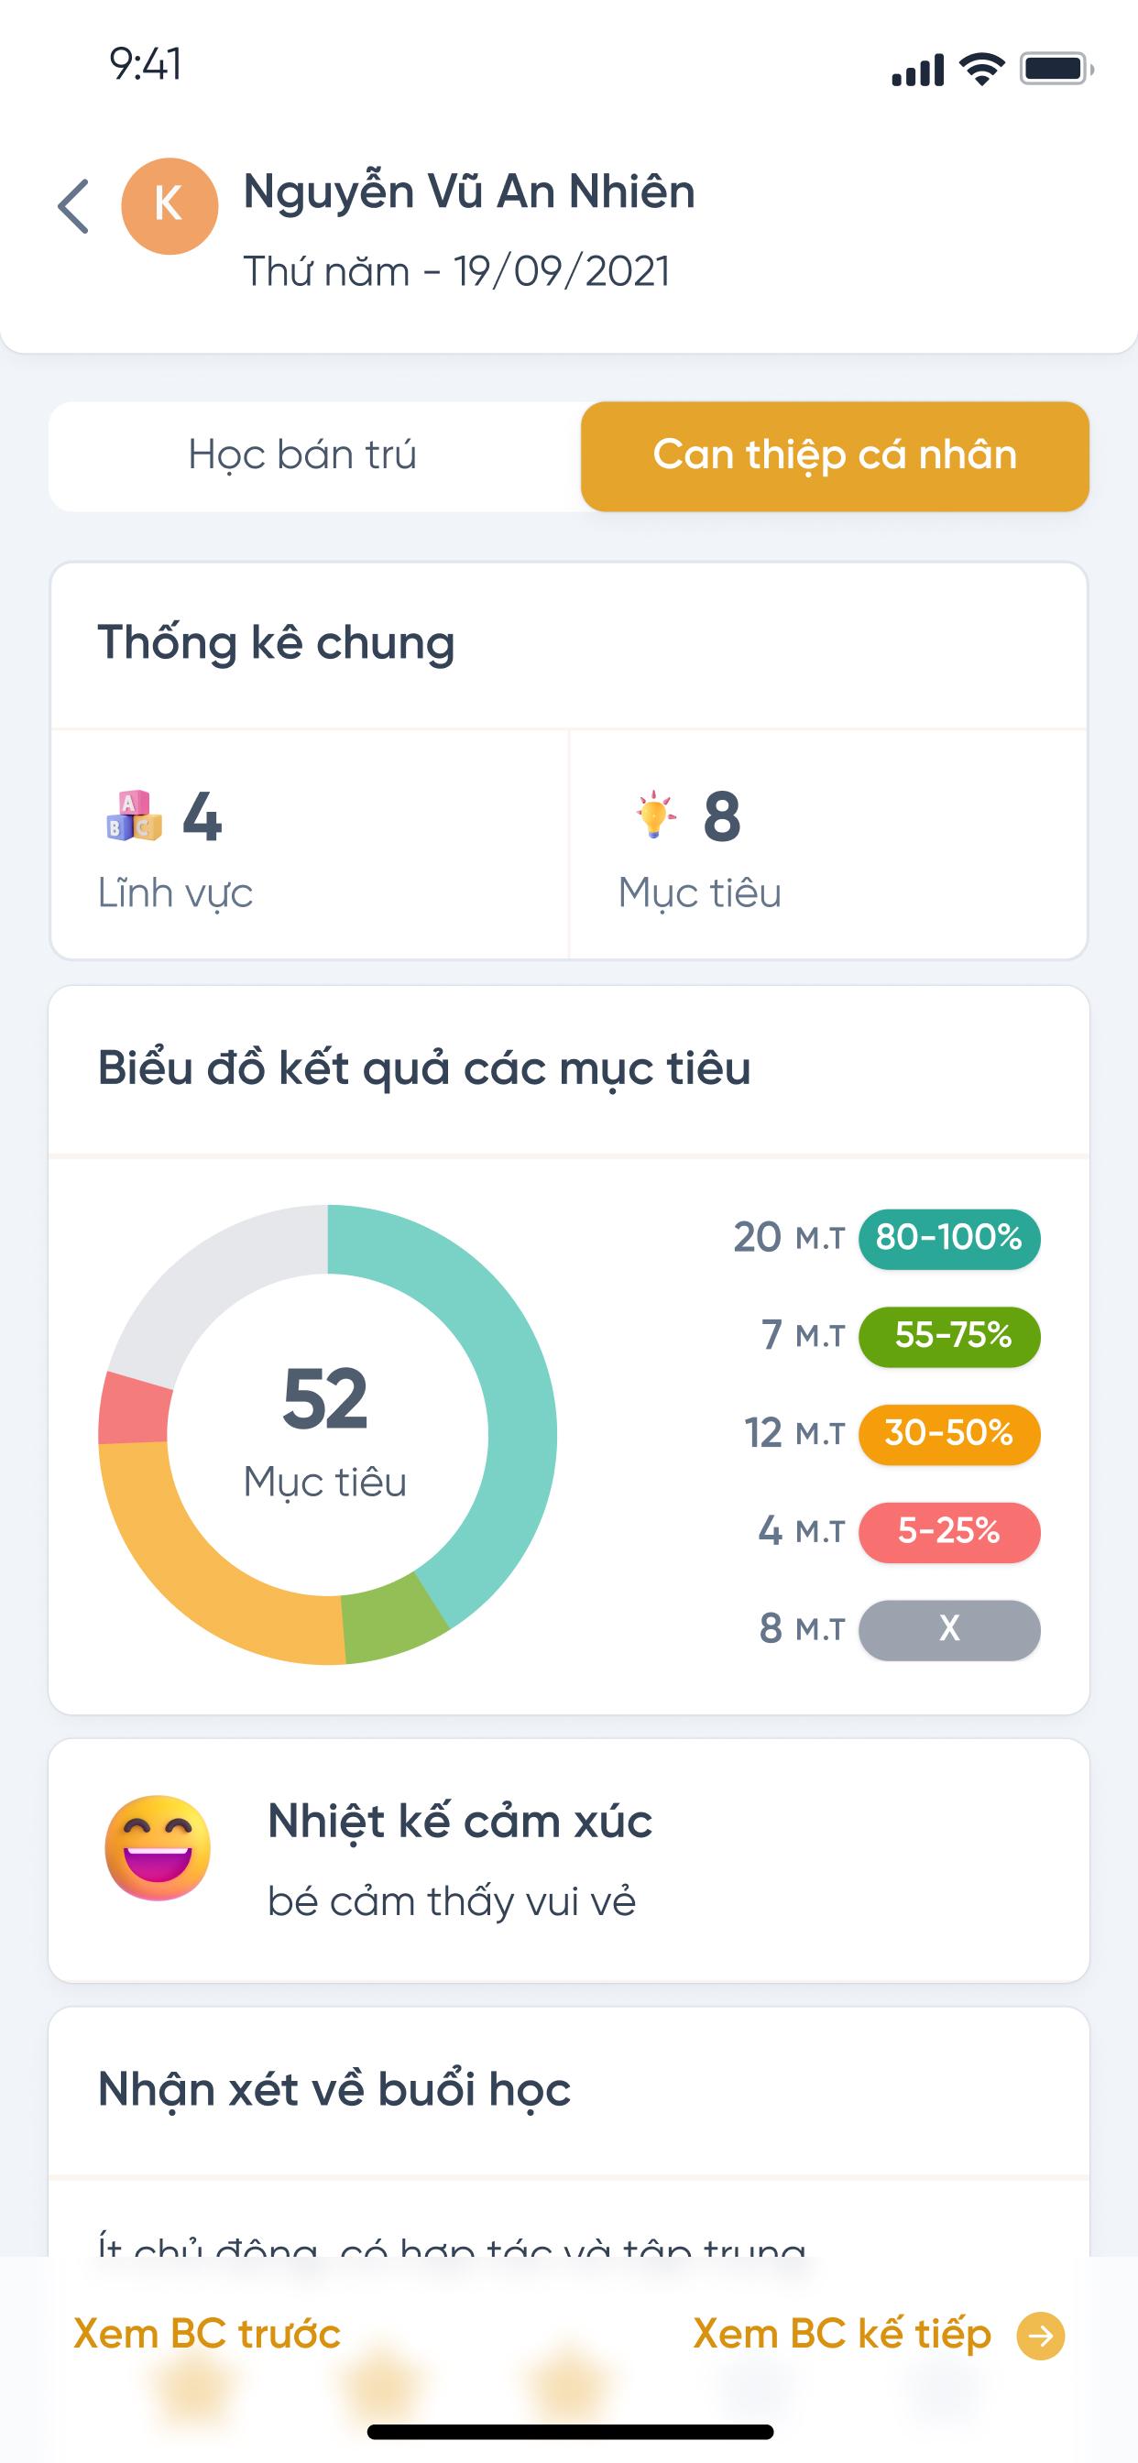Viewport: 1138px width, 2463px height.
Task: Tap the Wi-Fi status icon
Action: coord(981,69)
